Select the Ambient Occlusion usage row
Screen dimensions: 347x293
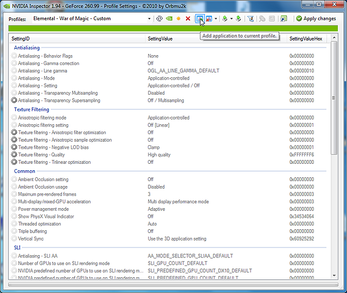point(170,187)
